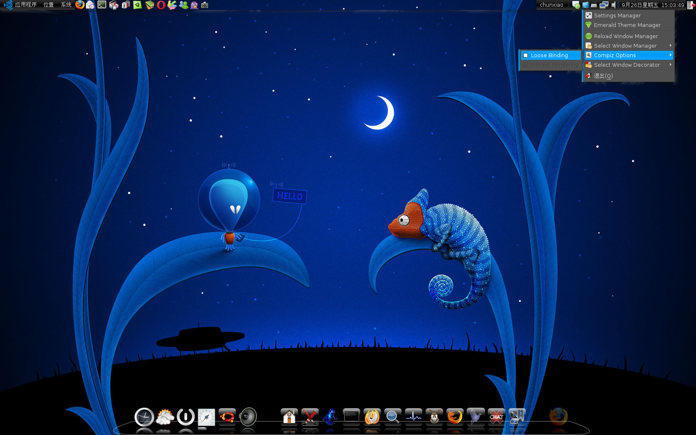The height and width of the screenshot is (435, 696).
Task: Click the blue cube Fusion tray icon
Action: [585, 5]
